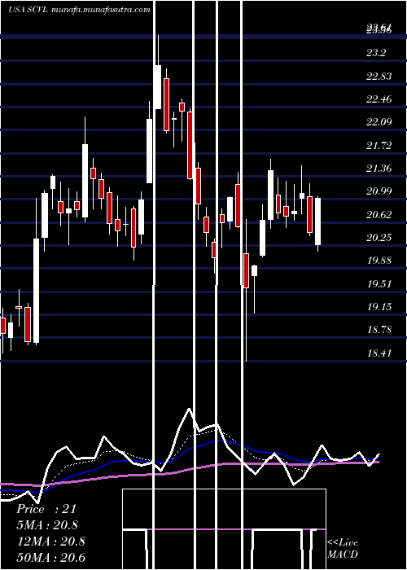Screen dimensions: 407x570
Task: Select the 23.2 price axis label
Action: pyautogui.click(x=376, y=53)
